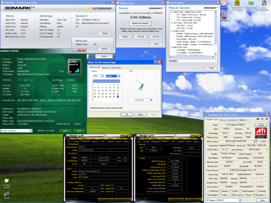The image size is (271, 203).
Task: Toggle the PhysX checkbox in GPU-Z
Action: pos(245,195)
